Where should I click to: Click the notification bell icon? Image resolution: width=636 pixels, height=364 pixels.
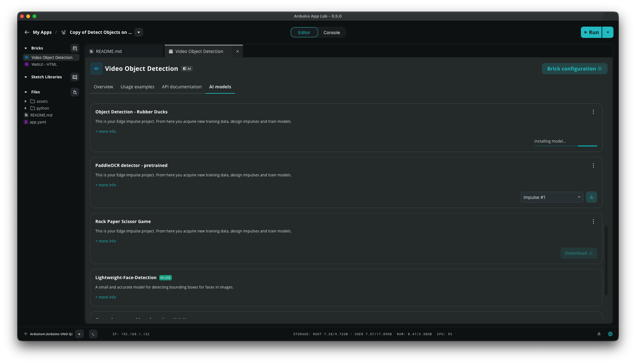599,334
